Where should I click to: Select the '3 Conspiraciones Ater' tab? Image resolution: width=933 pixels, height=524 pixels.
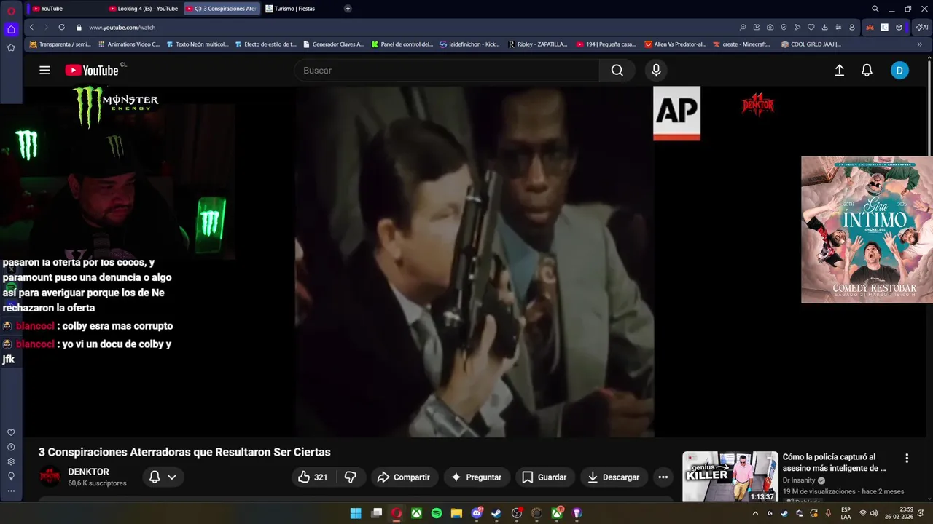point(222,9)
